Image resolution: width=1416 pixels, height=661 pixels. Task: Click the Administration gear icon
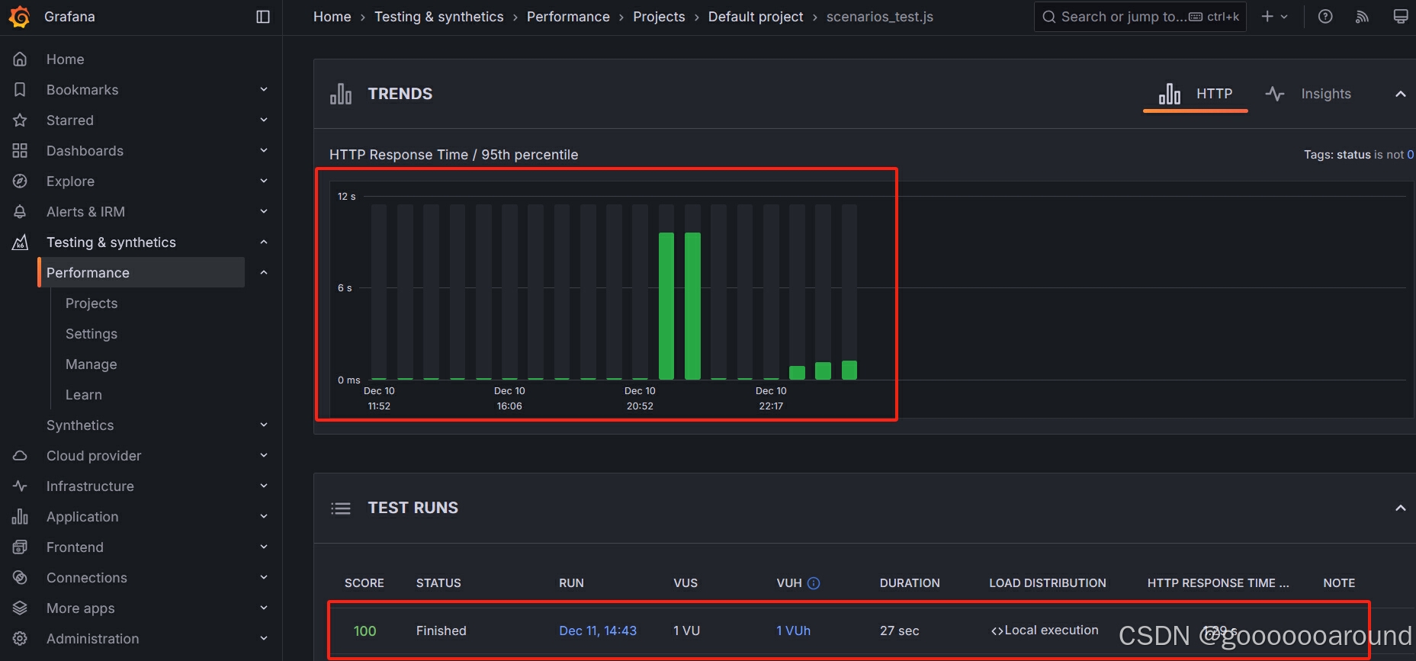tap(21, 638)
